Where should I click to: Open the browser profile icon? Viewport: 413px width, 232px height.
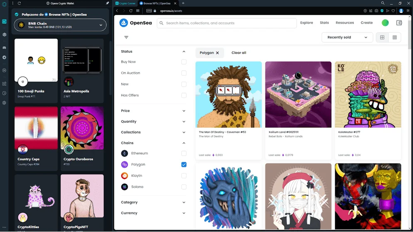pyautogui.click(x=401, y=11)
